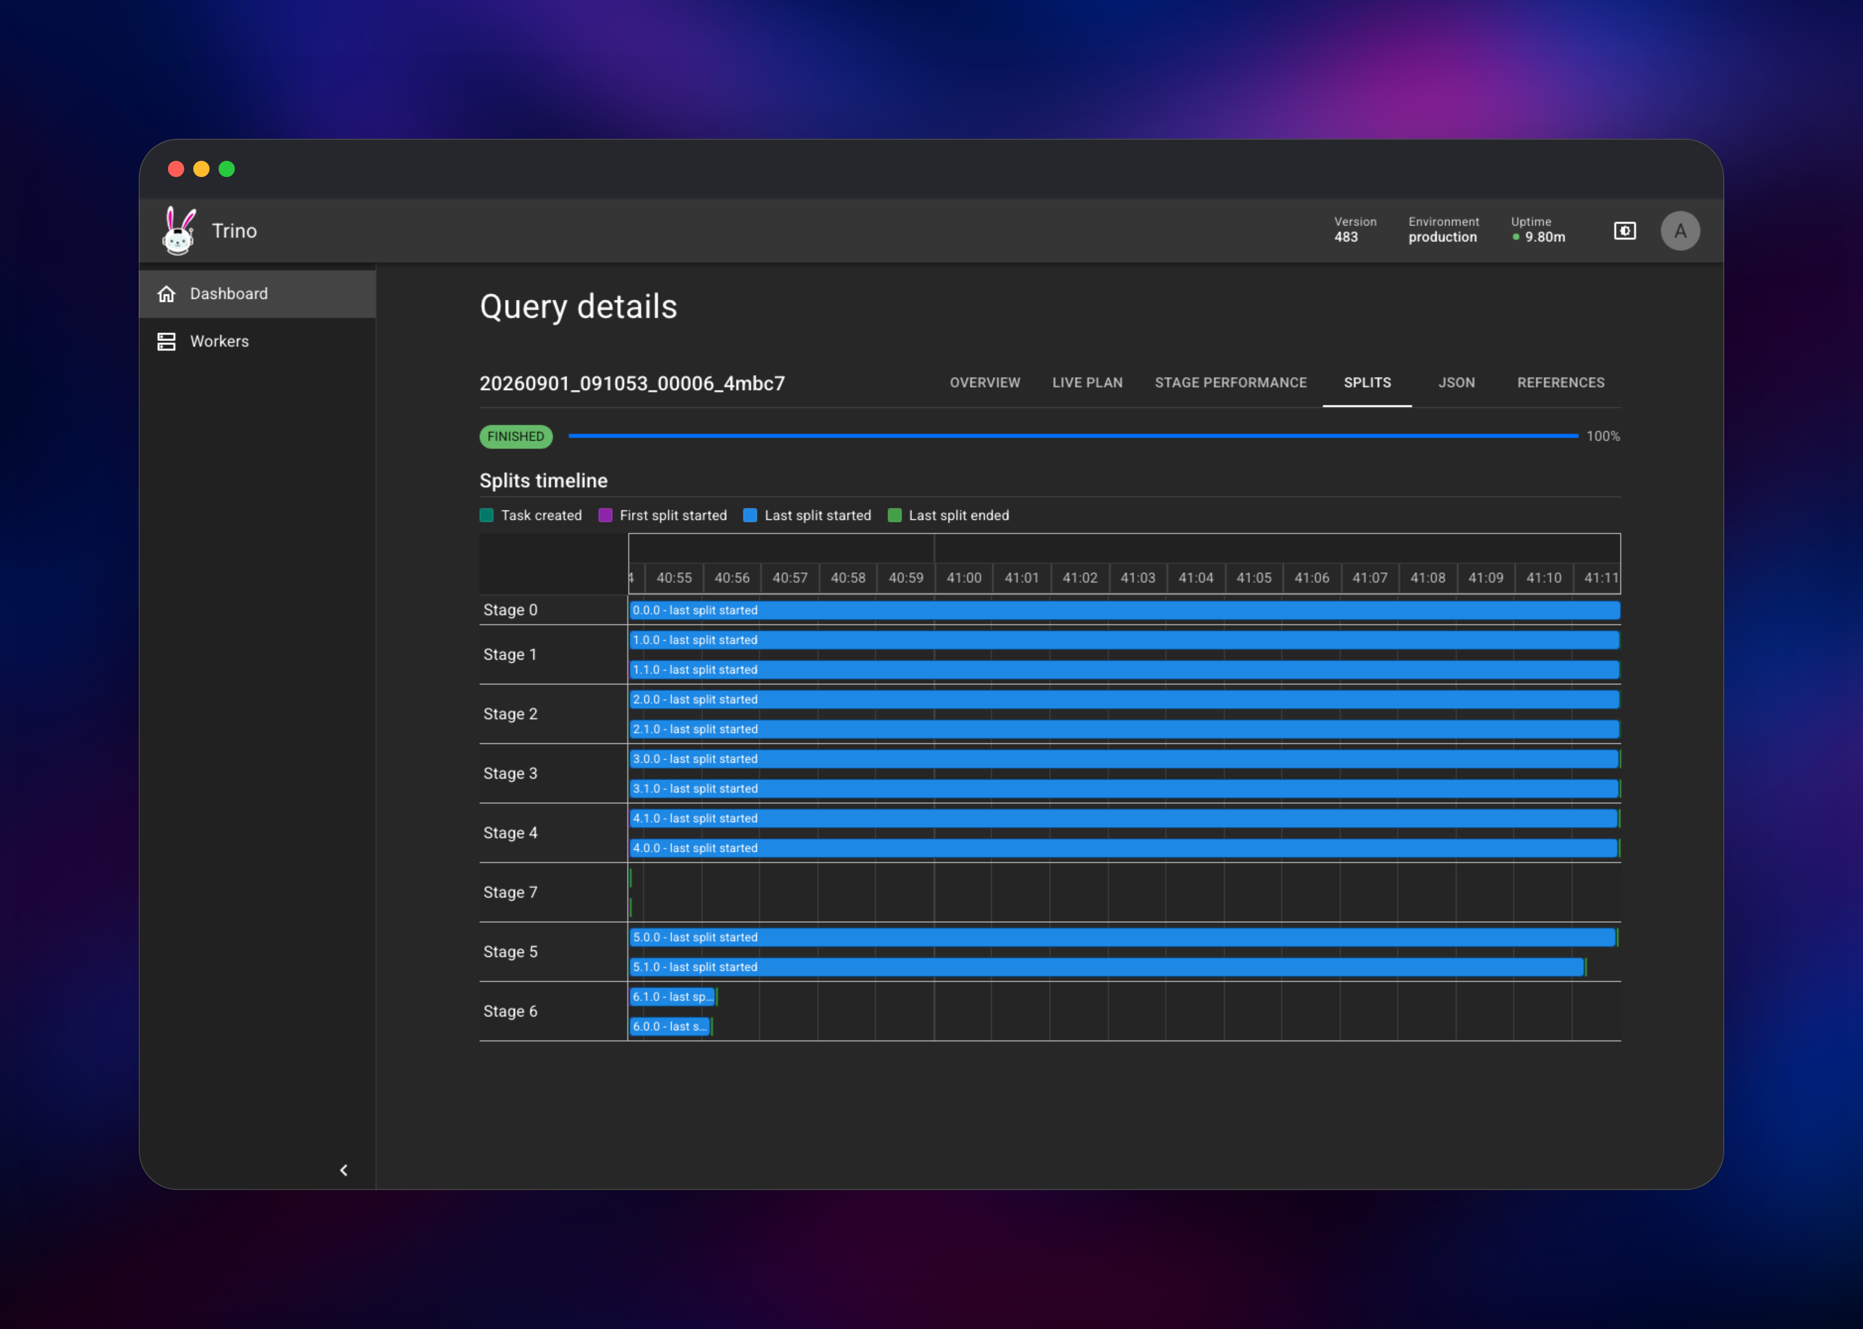Click the green maximize window button
The height and width of the screenshot is (1329, 1863).
(x=226, y=168)
